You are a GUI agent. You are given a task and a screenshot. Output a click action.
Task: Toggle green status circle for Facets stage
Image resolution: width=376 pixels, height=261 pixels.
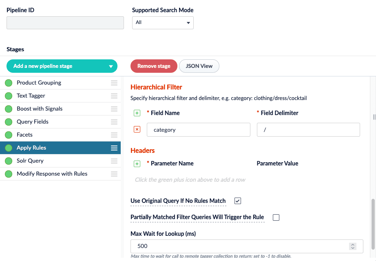click(9, 135)
